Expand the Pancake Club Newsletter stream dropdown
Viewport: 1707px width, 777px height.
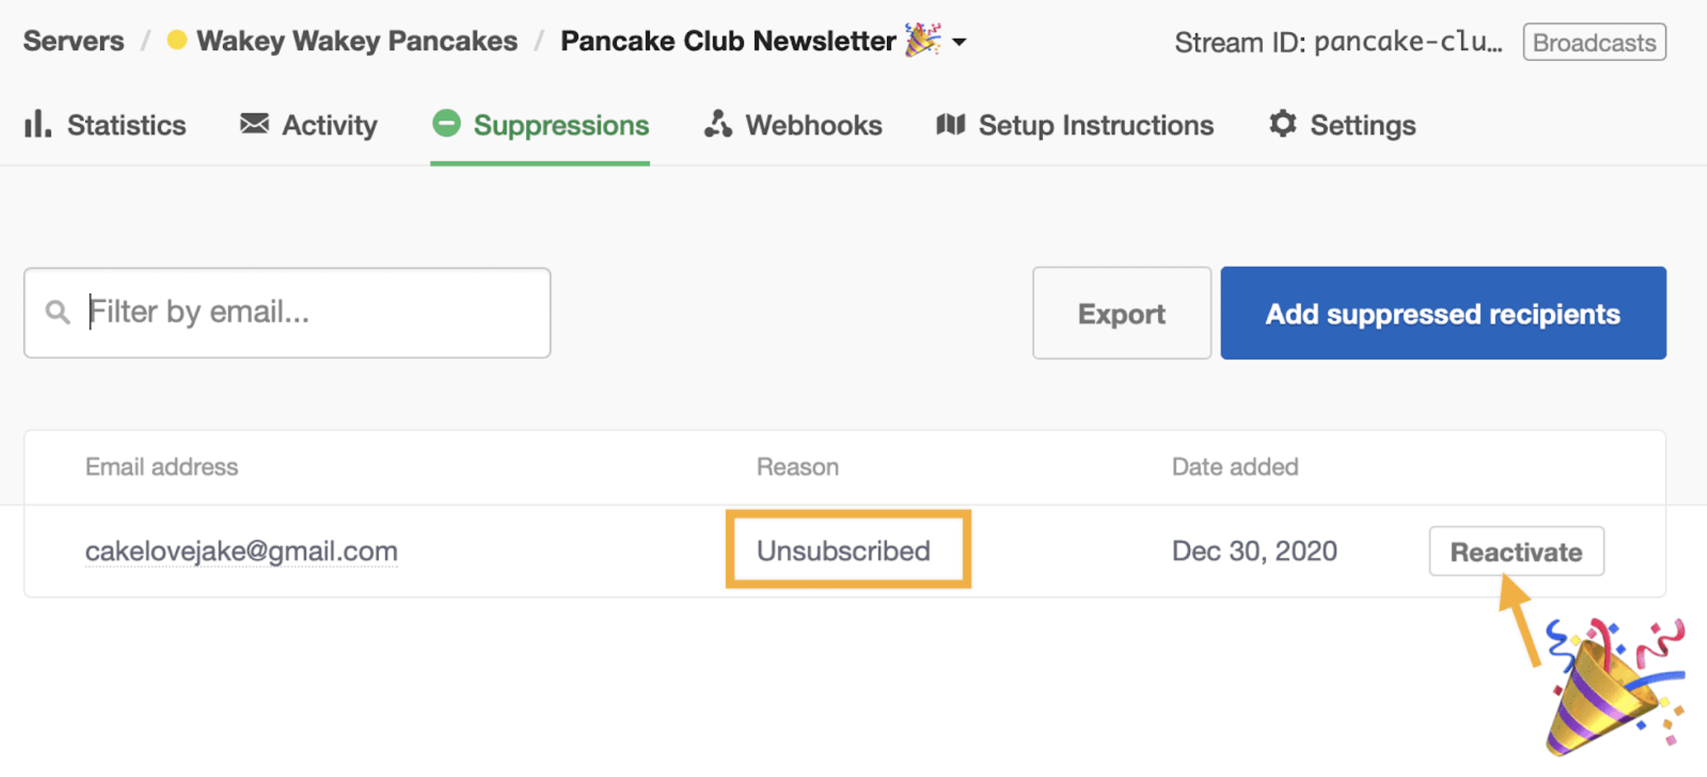[960, 42]
